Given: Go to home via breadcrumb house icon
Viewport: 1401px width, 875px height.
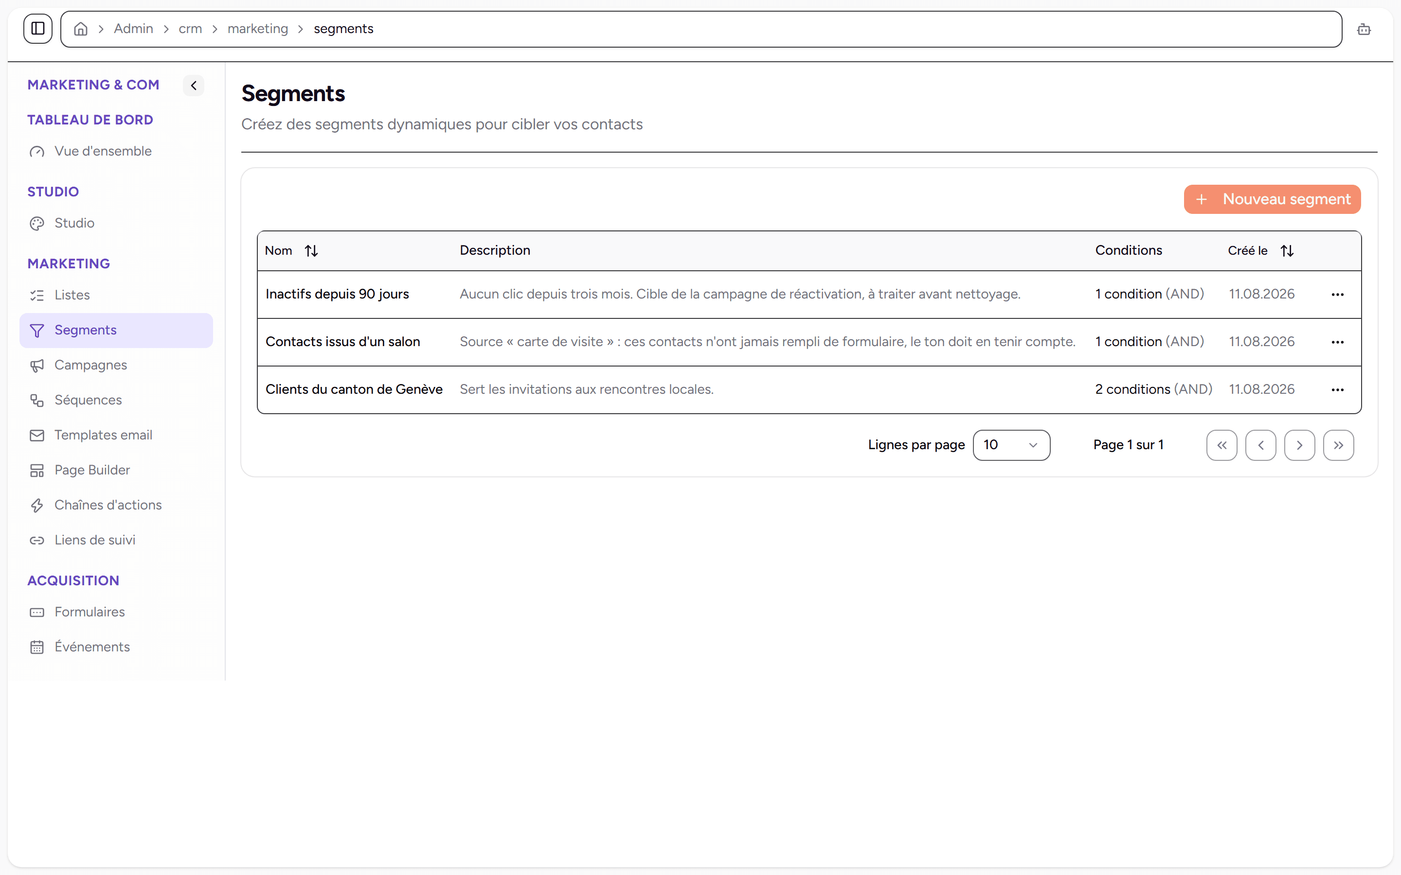Looking at the screenshot, I should click(81, 29).
